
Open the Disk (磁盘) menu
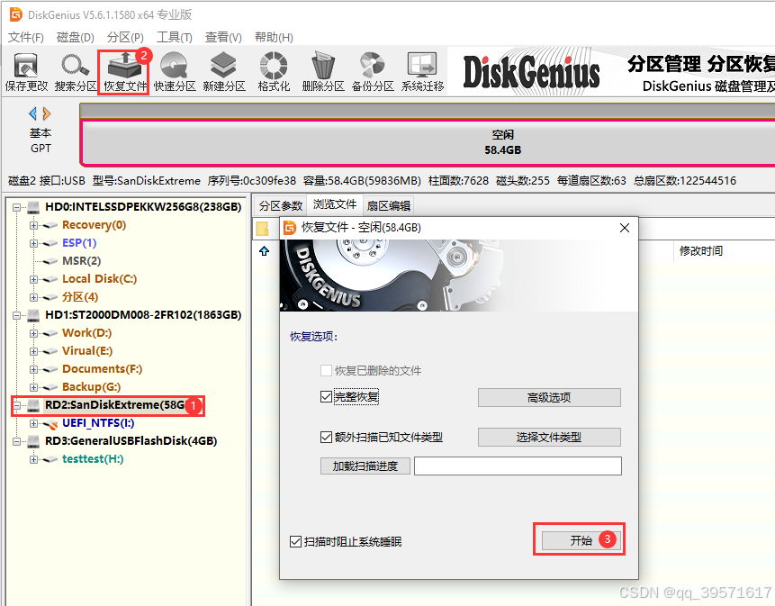tap(75, 38)
